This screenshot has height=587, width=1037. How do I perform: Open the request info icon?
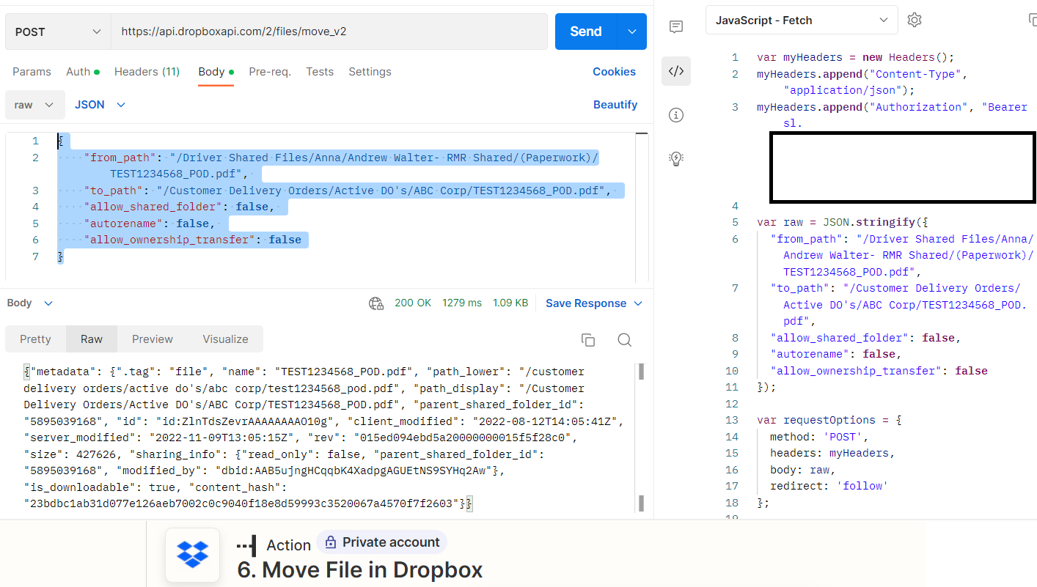[676, 115]
